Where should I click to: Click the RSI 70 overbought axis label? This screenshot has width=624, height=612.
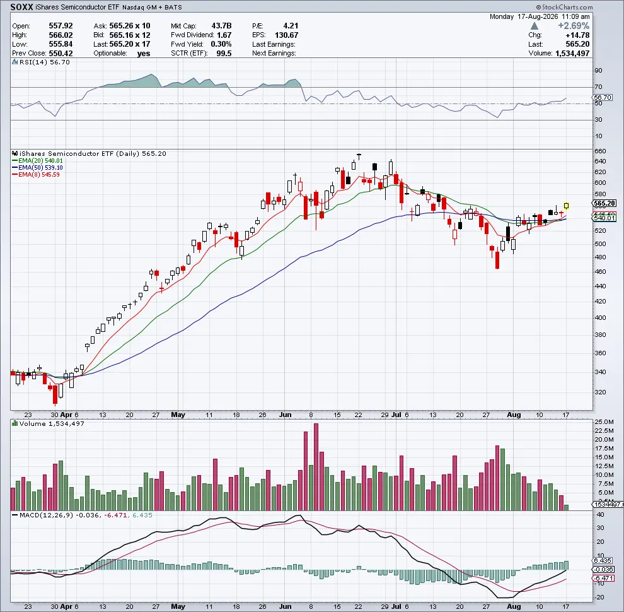click(x=598, y=87)
